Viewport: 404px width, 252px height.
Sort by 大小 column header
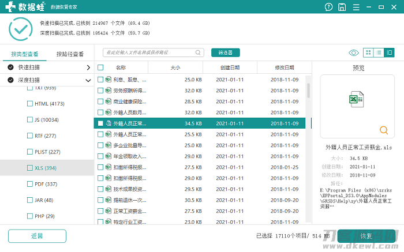175,67
